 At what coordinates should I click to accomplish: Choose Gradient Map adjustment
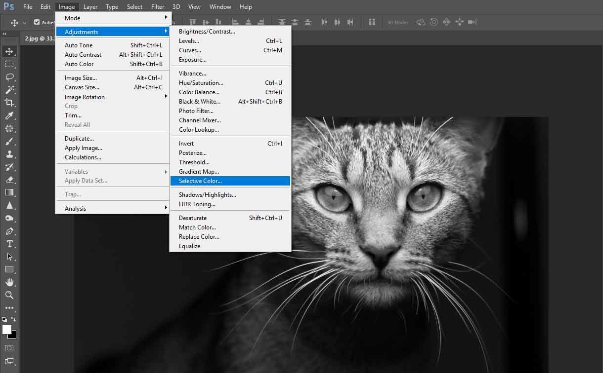230,172
